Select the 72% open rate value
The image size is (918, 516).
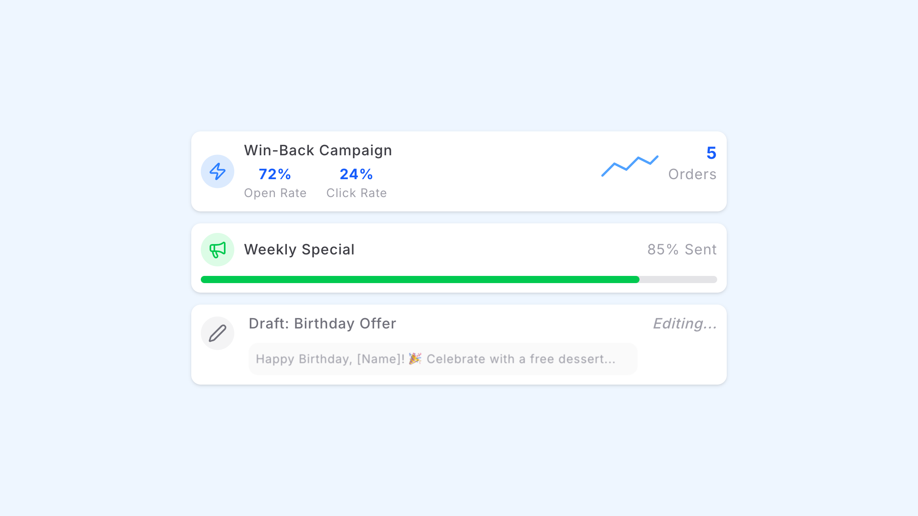tap(275, 174)
